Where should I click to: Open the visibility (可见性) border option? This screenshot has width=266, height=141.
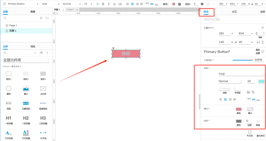tap(250, 133)
